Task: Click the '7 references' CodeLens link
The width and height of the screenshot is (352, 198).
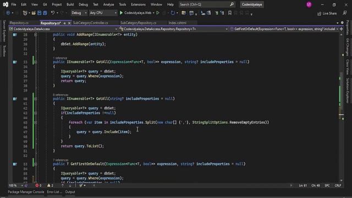Action: coord(61,160)
